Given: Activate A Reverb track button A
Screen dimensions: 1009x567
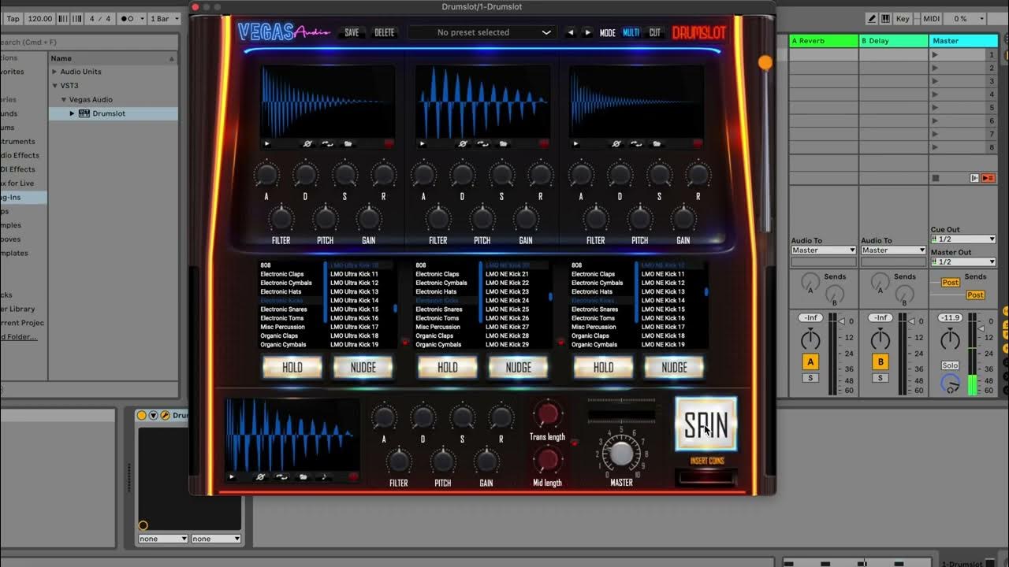Looking at the screenshot, I should 810,362.
